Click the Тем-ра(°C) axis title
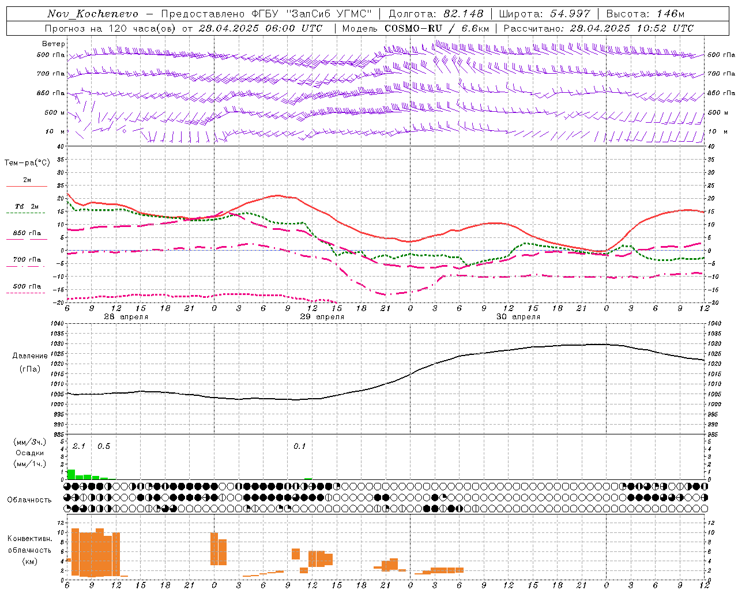The image size is (738, 590). coord(27,163)
